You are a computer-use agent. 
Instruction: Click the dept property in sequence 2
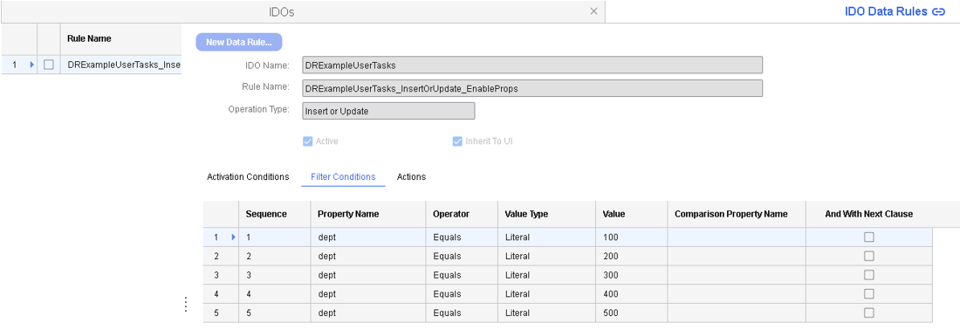coord(368,256)
